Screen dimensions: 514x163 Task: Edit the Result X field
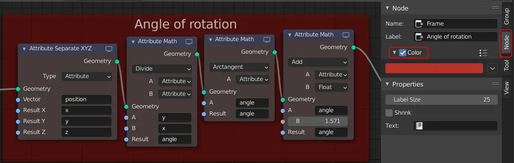tap(86, 110)
